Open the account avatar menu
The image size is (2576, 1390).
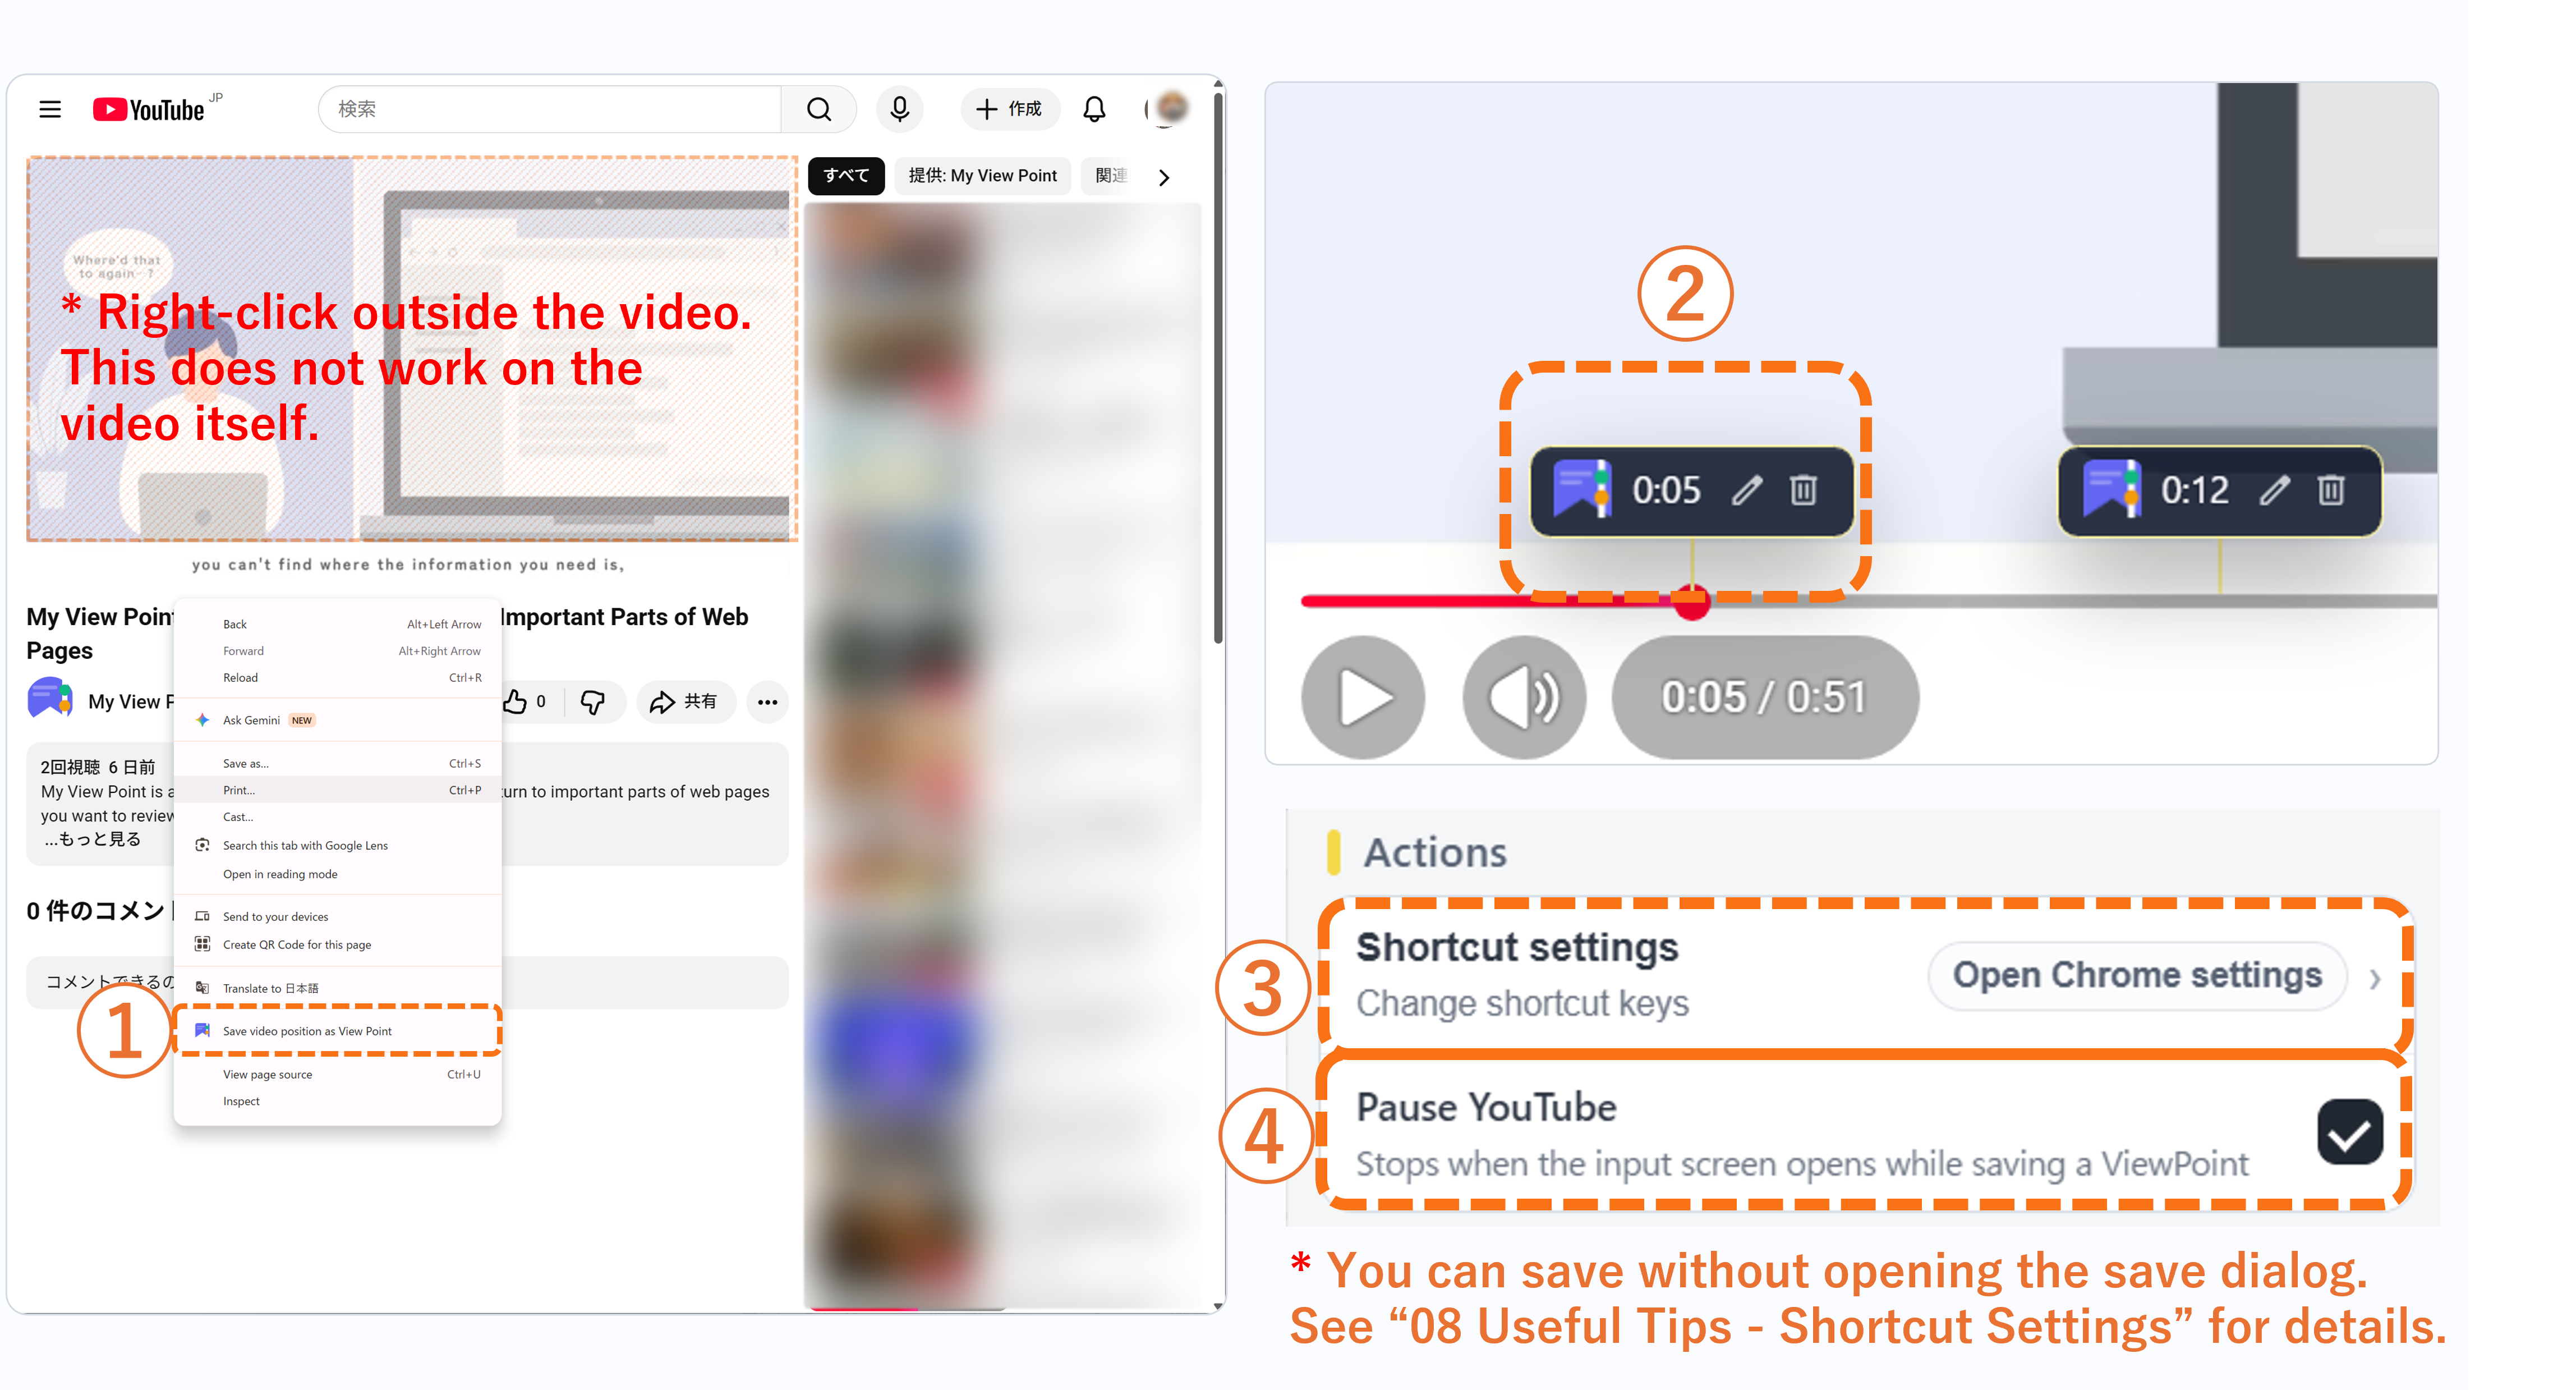(x=1170, y=108)
